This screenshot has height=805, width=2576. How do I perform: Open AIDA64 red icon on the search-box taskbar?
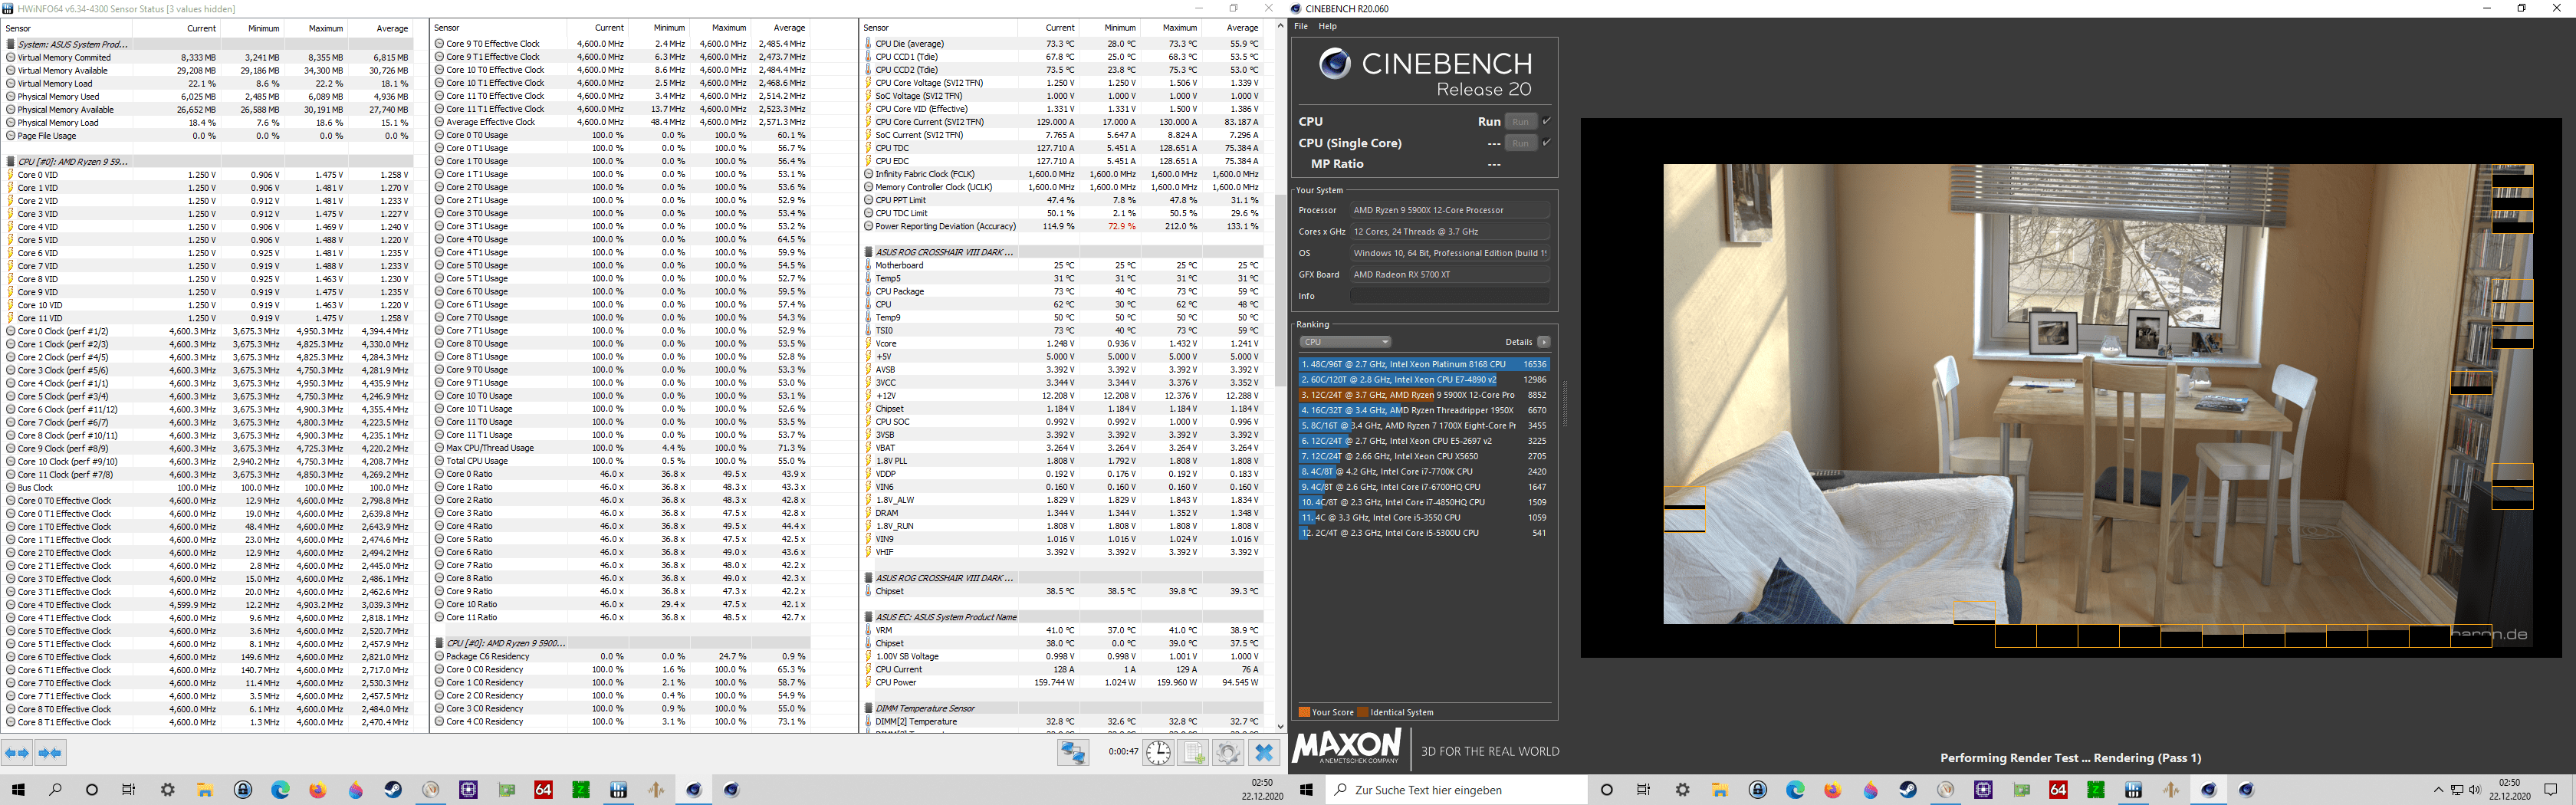(2058, 790)
